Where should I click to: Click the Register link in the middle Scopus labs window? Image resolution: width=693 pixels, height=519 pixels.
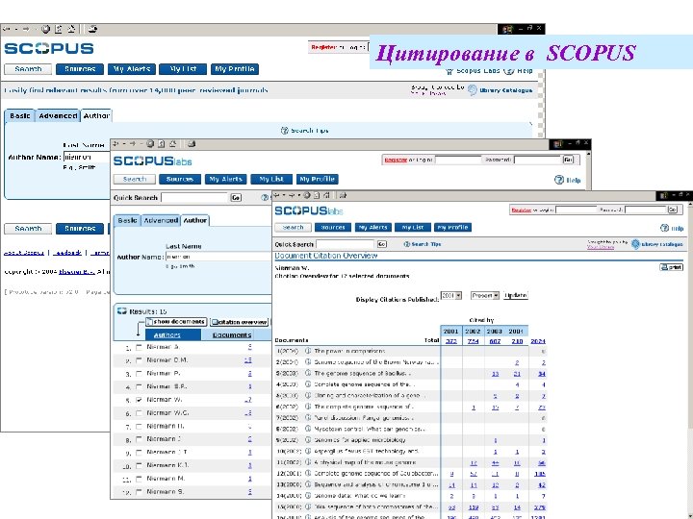(396, 160)
